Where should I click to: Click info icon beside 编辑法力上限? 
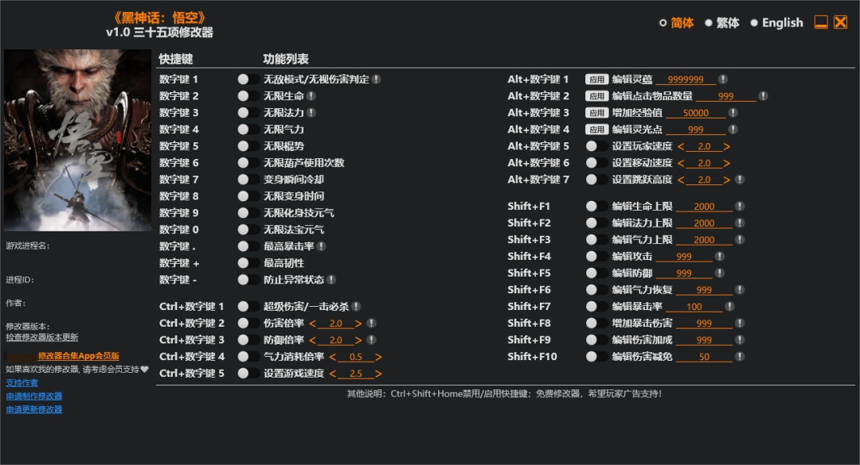740,223
